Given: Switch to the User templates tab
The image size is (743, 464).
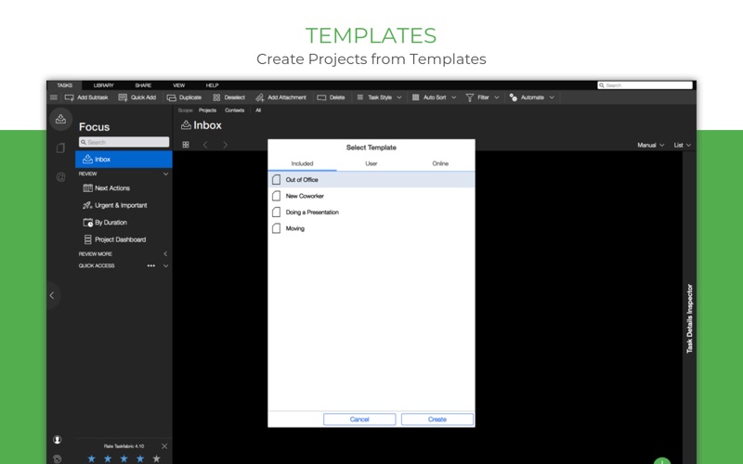Looking at the screenshot, I should coord(371,164).
